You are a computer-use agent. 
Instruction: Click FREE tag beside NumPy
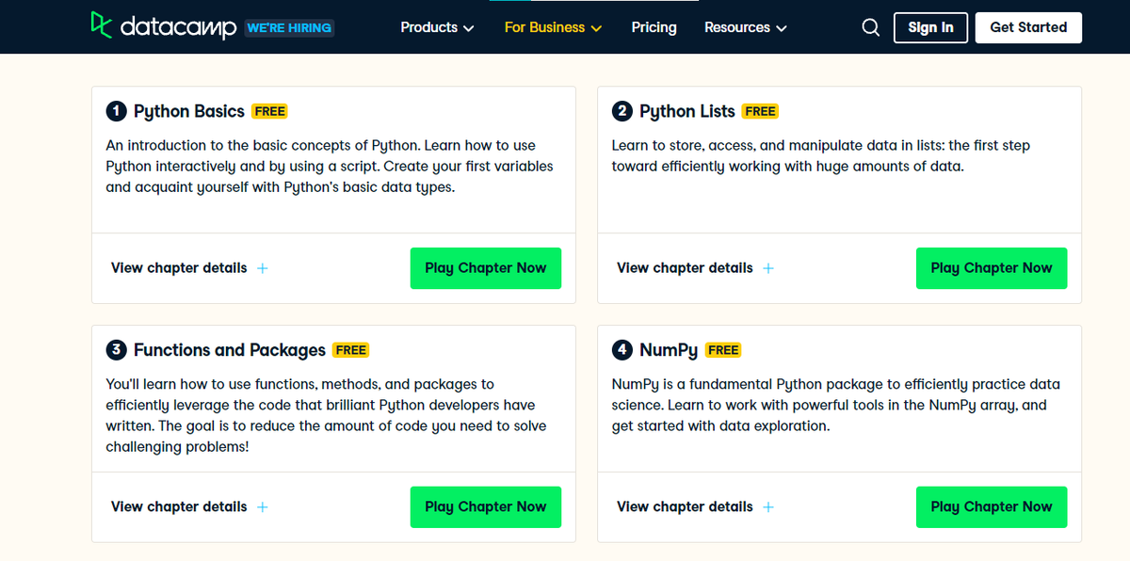[x=723, y=350]
